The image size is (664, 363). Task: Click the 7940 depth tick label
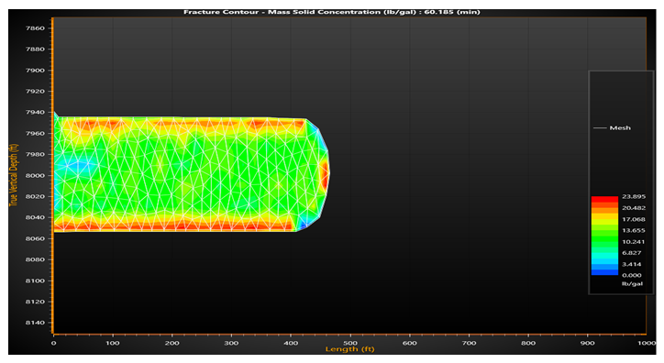[x=35, y=112]
